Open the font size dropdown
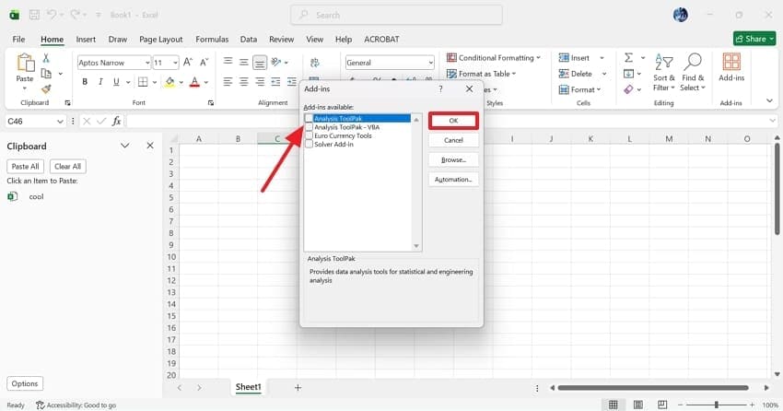This screenshot has height=411, width=783. pyautogui.click(x=175, y=63)
